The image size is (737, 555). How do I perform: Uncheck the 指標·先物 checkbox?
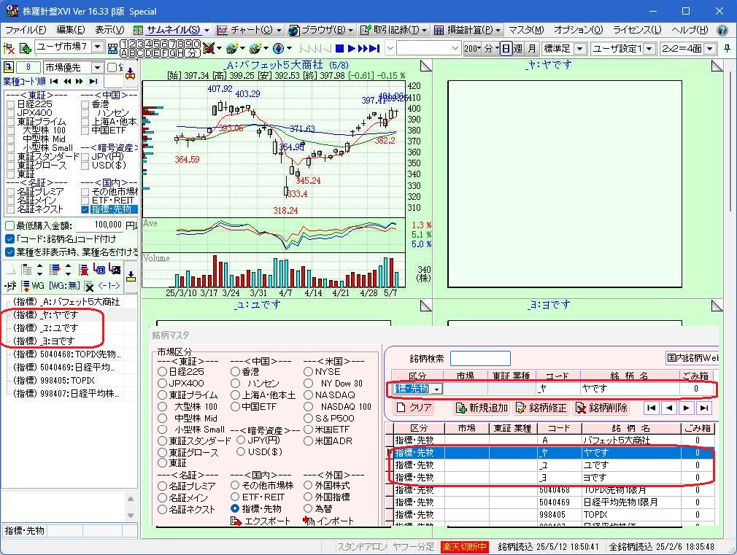click(x=85, y=209)
